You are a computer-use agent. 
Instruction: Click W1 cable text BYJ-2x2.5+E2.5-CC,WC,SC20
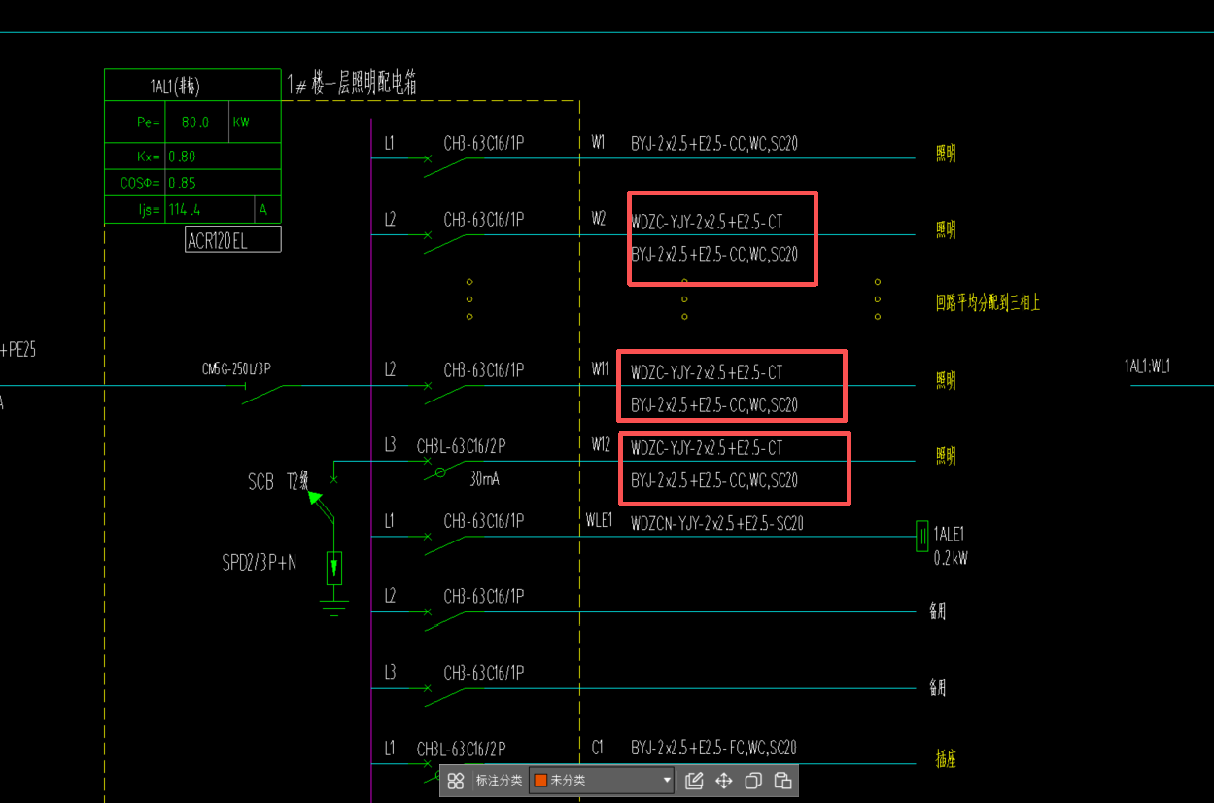click(x=714, y=144)
